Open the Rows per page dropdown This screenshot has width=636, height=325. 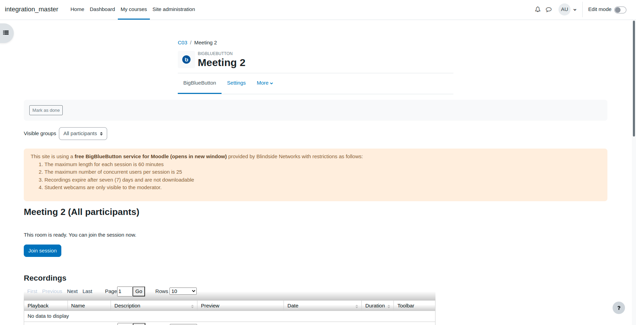click(x=183, y=291)
